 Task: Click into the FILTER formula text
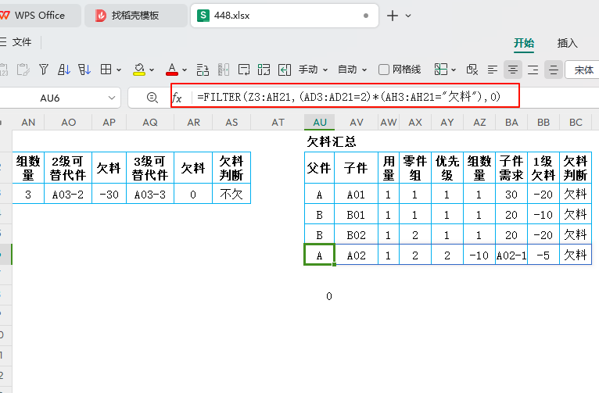click(349, 97)
